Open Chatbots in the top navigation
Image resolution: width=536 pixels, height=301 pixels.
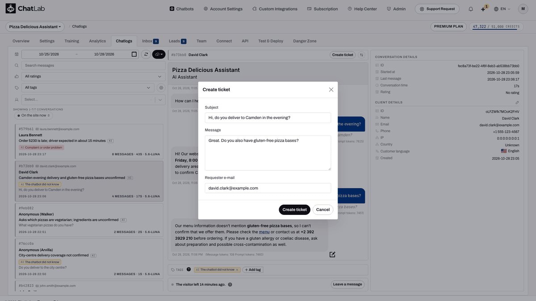click(181, 9)
